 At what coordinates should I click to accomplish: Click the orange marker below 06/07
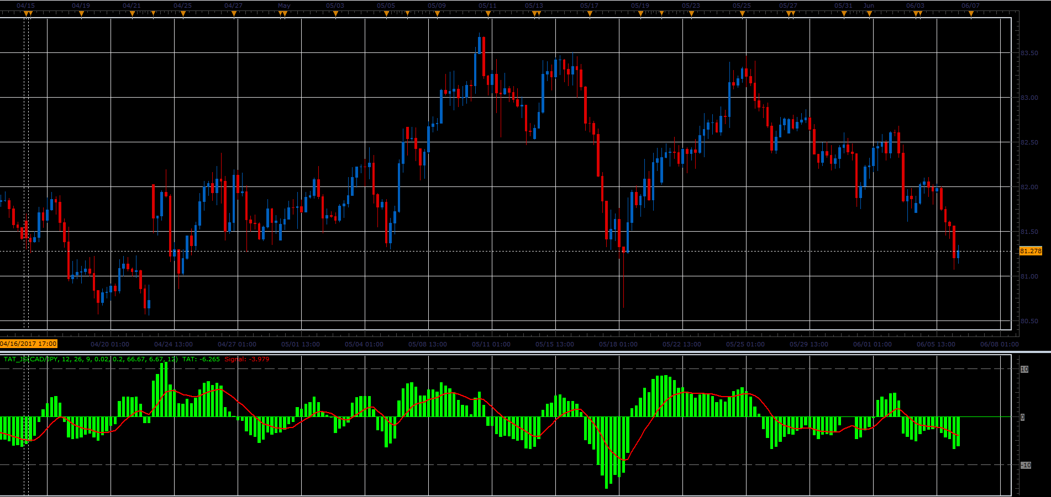tap(971, 14)
